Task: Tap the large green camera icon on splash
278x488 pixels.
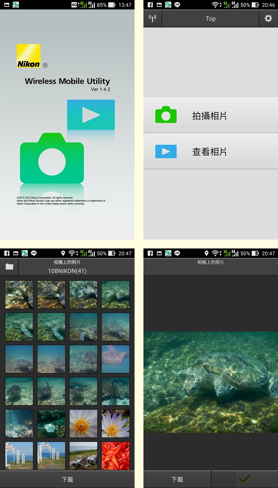Action: [52, 158]
